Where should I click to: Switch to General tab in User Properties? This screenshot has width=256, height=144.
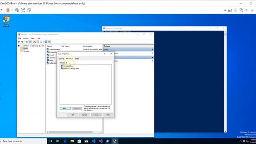[x=61, y=59]
